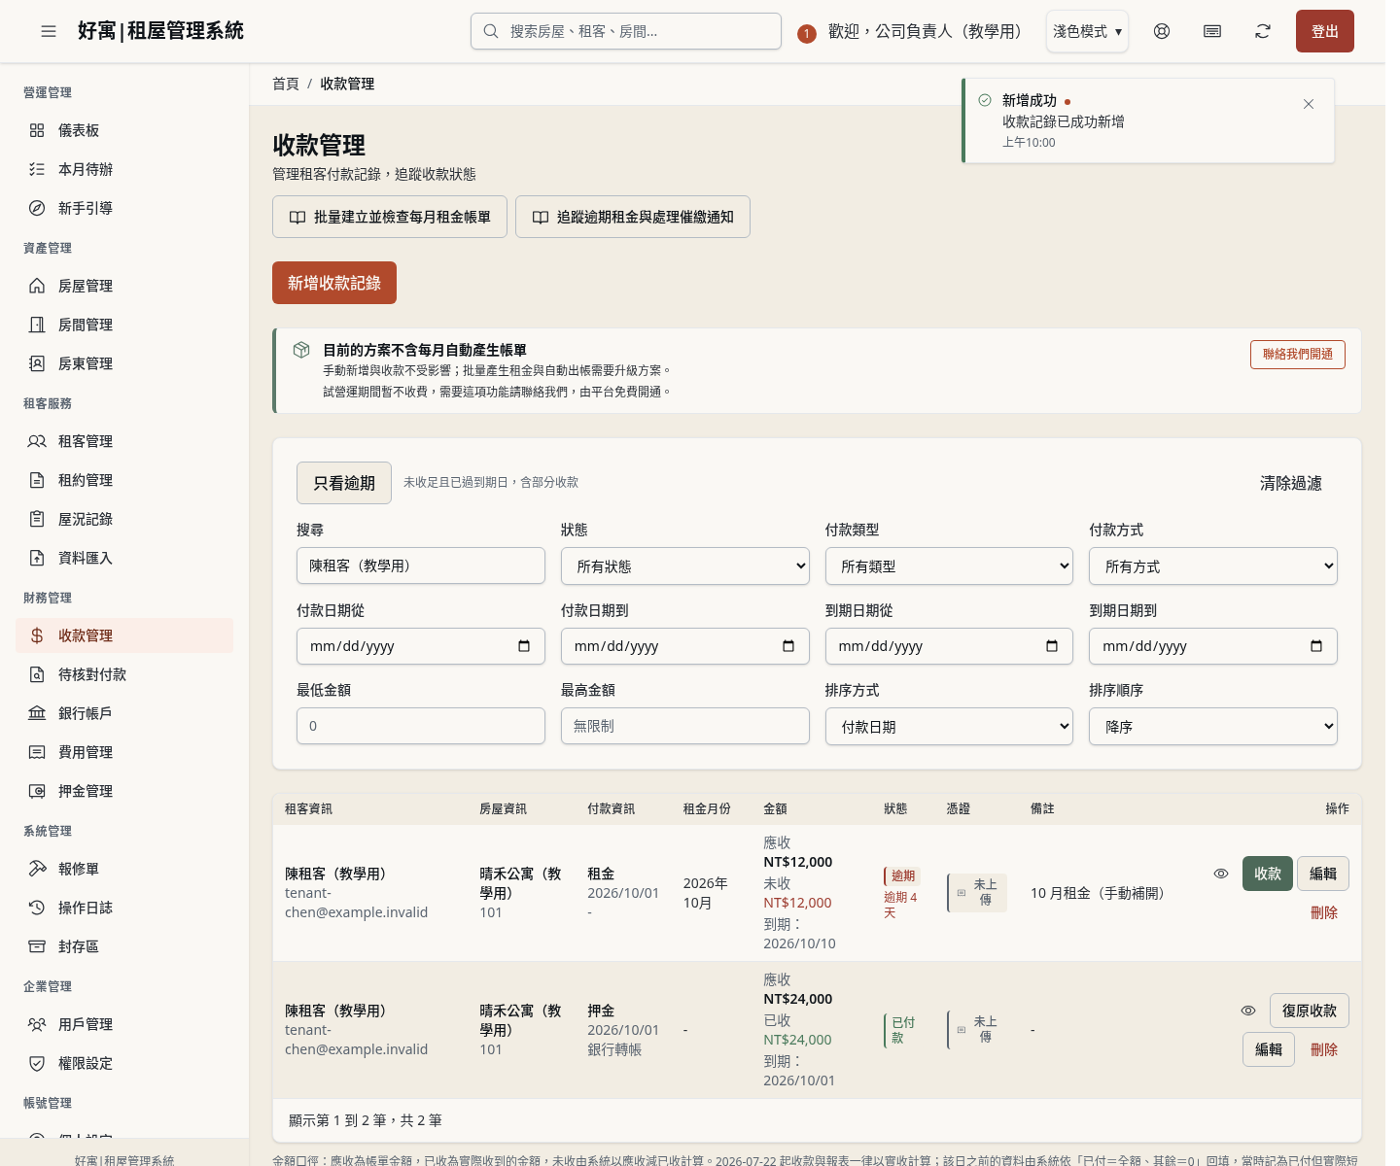Edit the 押金 row via 編輯 button
The width and height of the screenshot is (1400, 1166).
click(x=1269, y=1049)
